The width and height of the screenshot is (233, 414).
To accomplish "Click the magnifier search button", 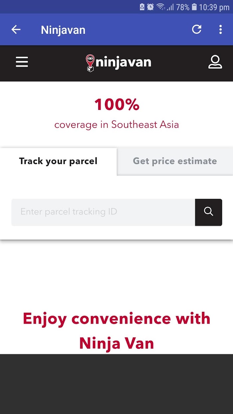I will click(209, 212).
